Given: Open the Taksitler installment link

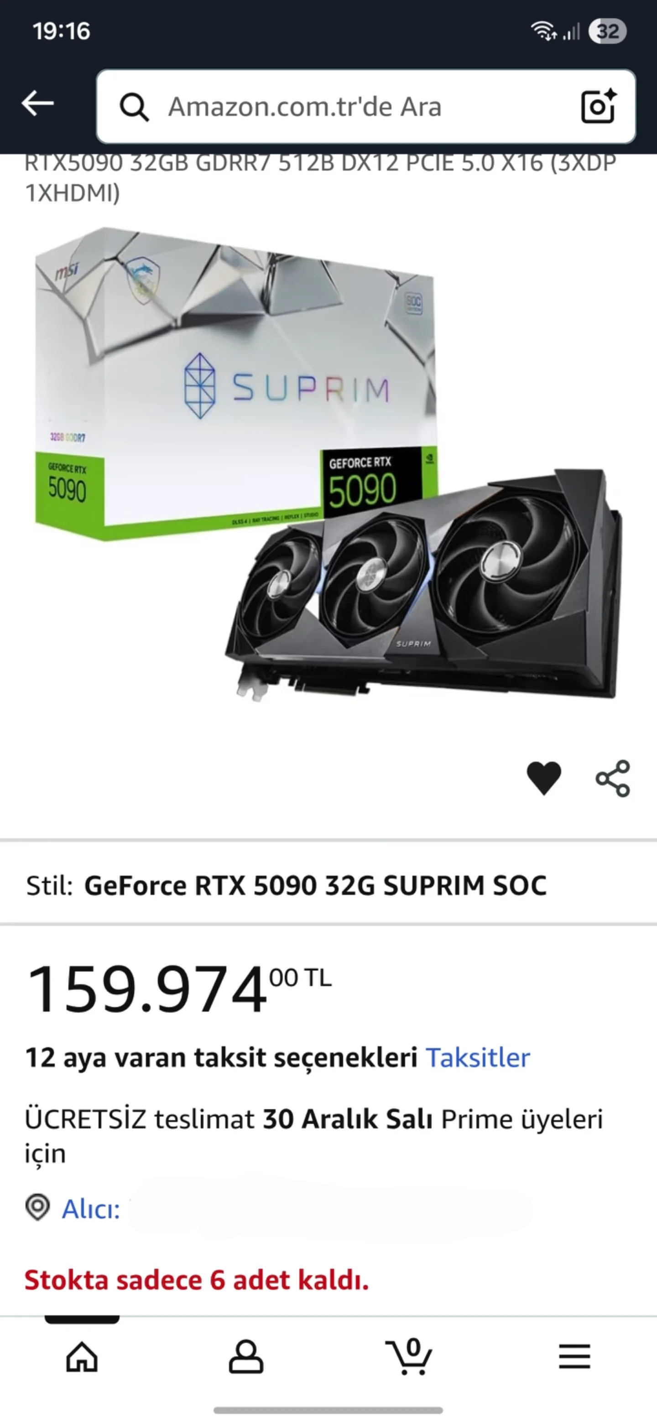Looking at the screenshot, I should tap(477, 1058).
